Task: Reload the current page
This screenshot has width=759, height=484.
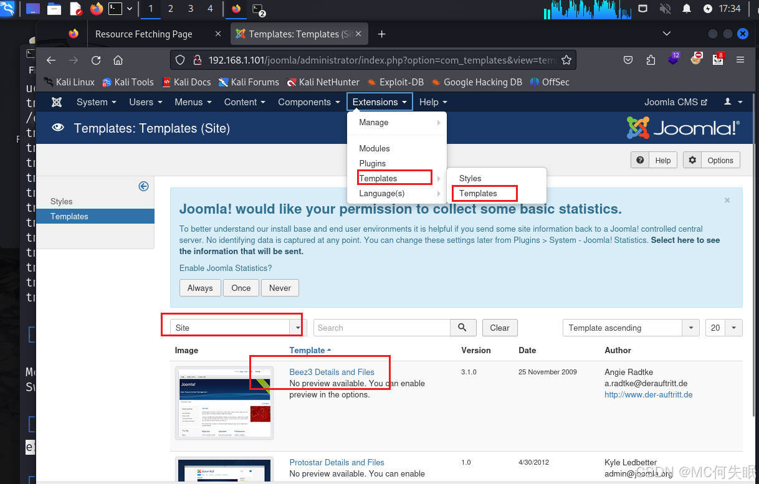Action: tap(96, 60)
